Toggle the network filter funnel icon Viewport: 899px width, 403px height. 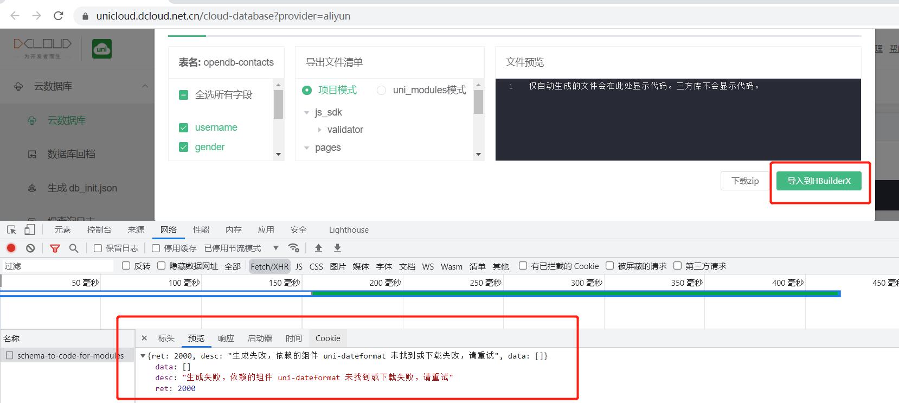[55, 248]
